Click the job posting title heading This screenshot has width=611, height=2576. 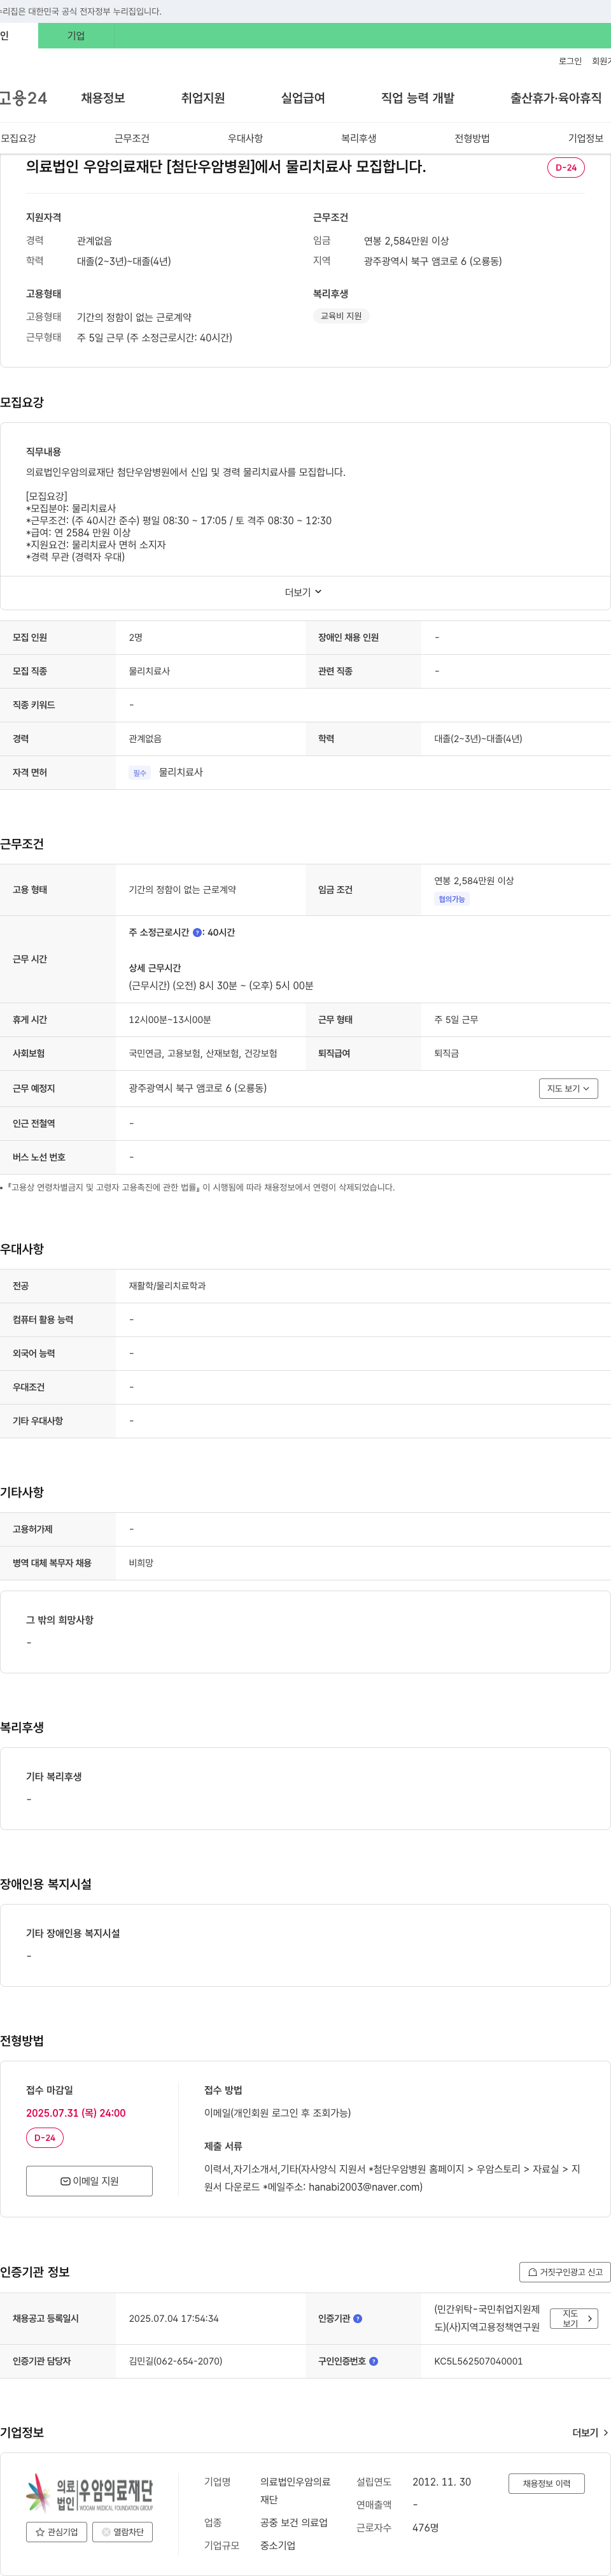pos(226,167)
